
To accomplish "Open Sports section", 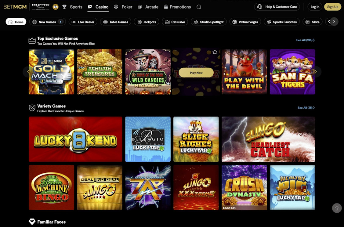I will (76, 7).
